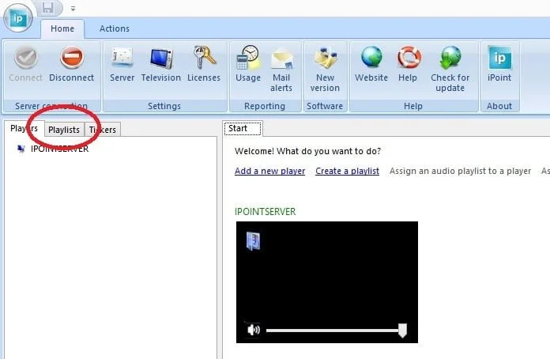Click the Save icon in quick access toolbar
The height and width of the screenshot is (359, 550).
pos(47,8)
